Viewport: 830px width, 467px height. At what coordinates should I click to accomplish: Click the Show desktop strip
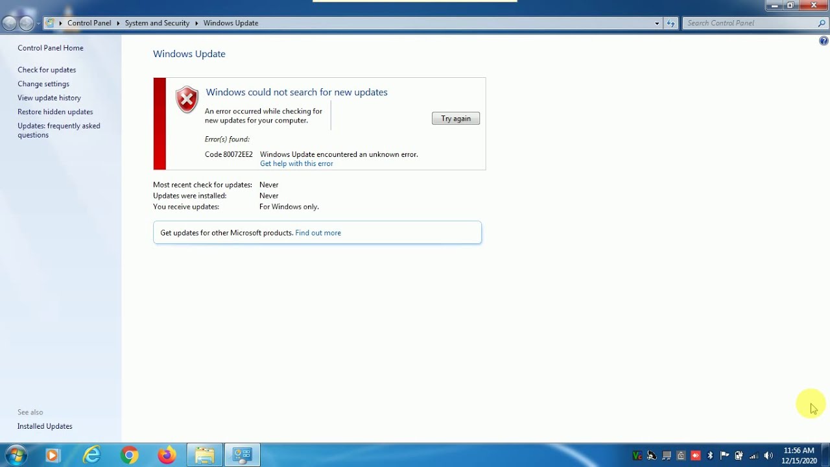(x=825, y=455)
